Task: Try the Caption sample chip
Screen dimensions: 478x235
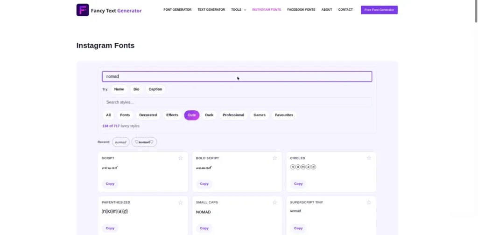Action: click(x=155, y=89)
